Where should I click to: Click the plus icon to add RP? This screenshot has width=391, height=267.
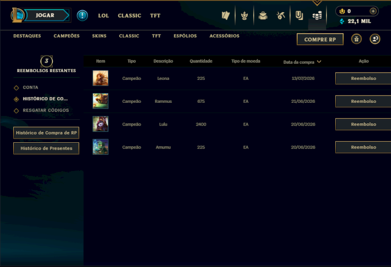(x=373, y=11)
